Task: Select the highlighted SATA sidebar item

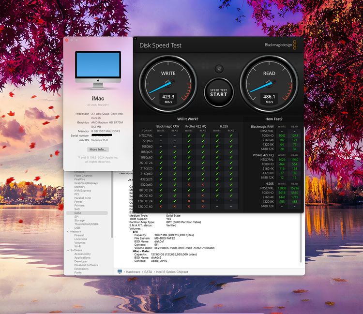Action: tap(87, 213)
